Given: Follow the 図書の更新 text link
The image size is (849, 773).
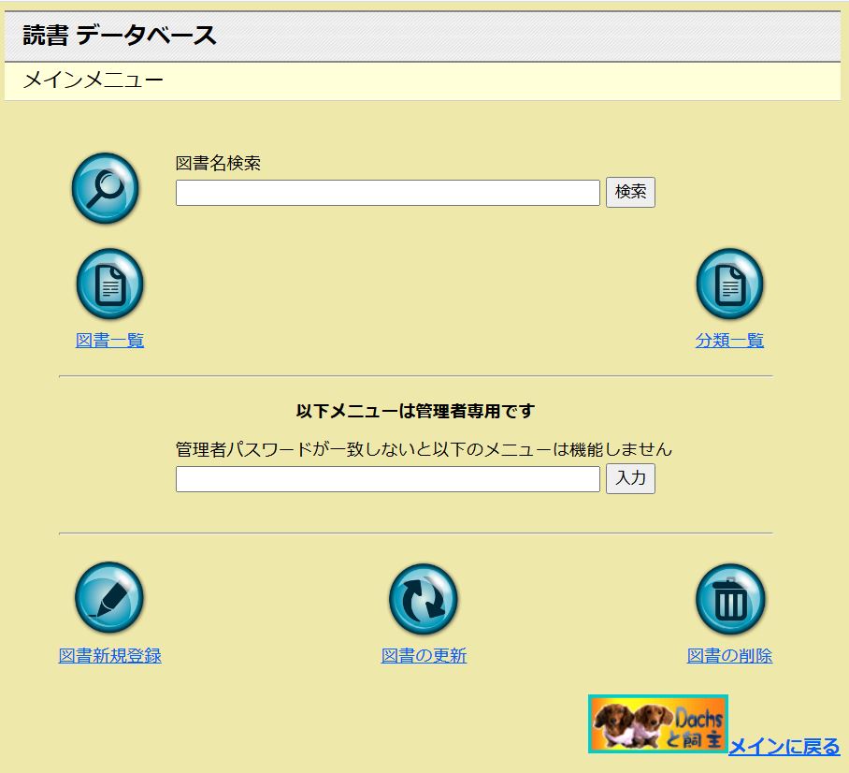Looking at the screenshot, I should point(424,656).
